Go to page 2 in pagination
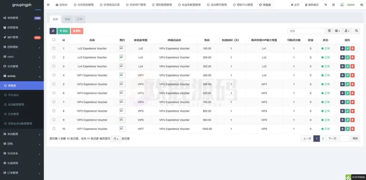Screen dimensions: 366x180 [x=323, y=139]
